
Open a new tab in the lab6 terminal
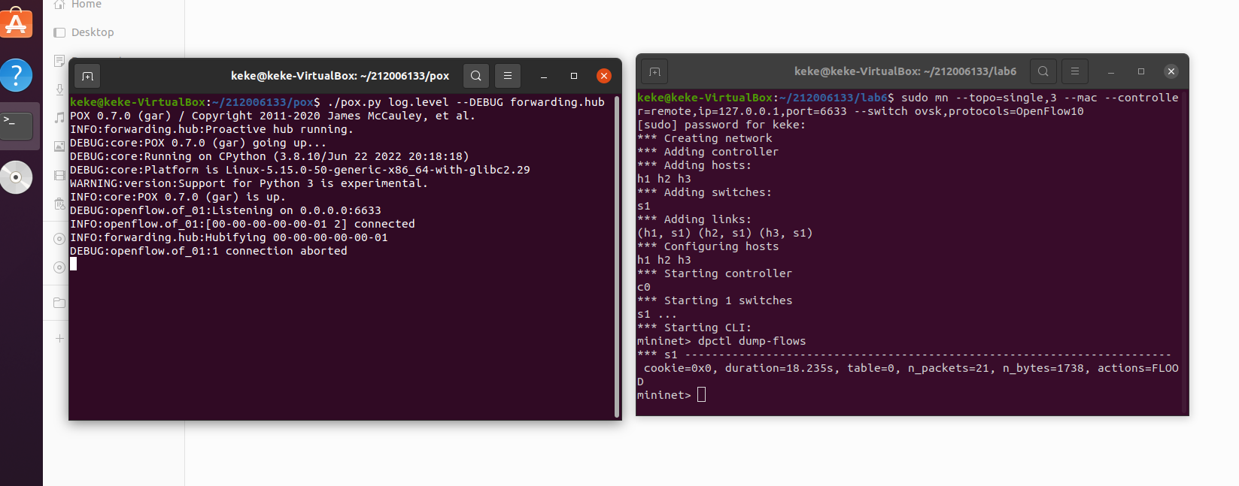[x=654, y=71]
